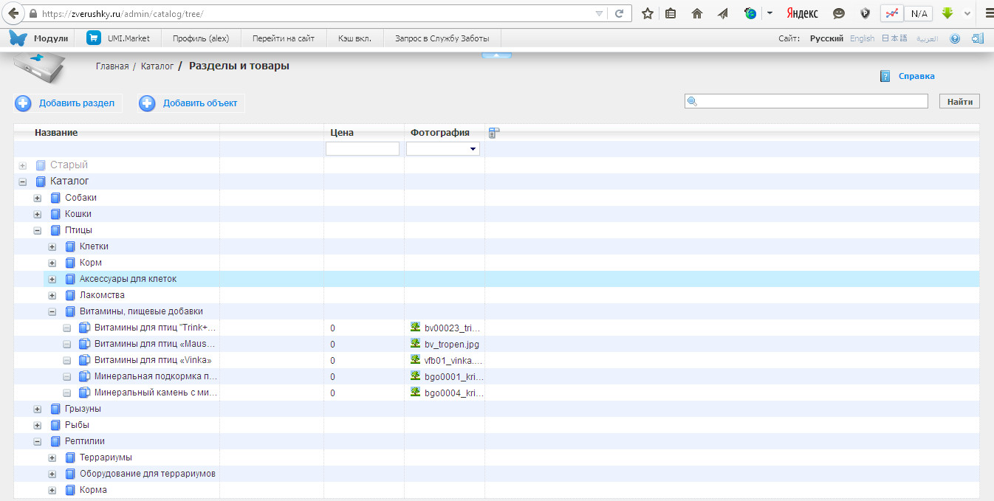
Task: Collapse the Витамины, пищевые добавки subsection
Action: point(52,311)
